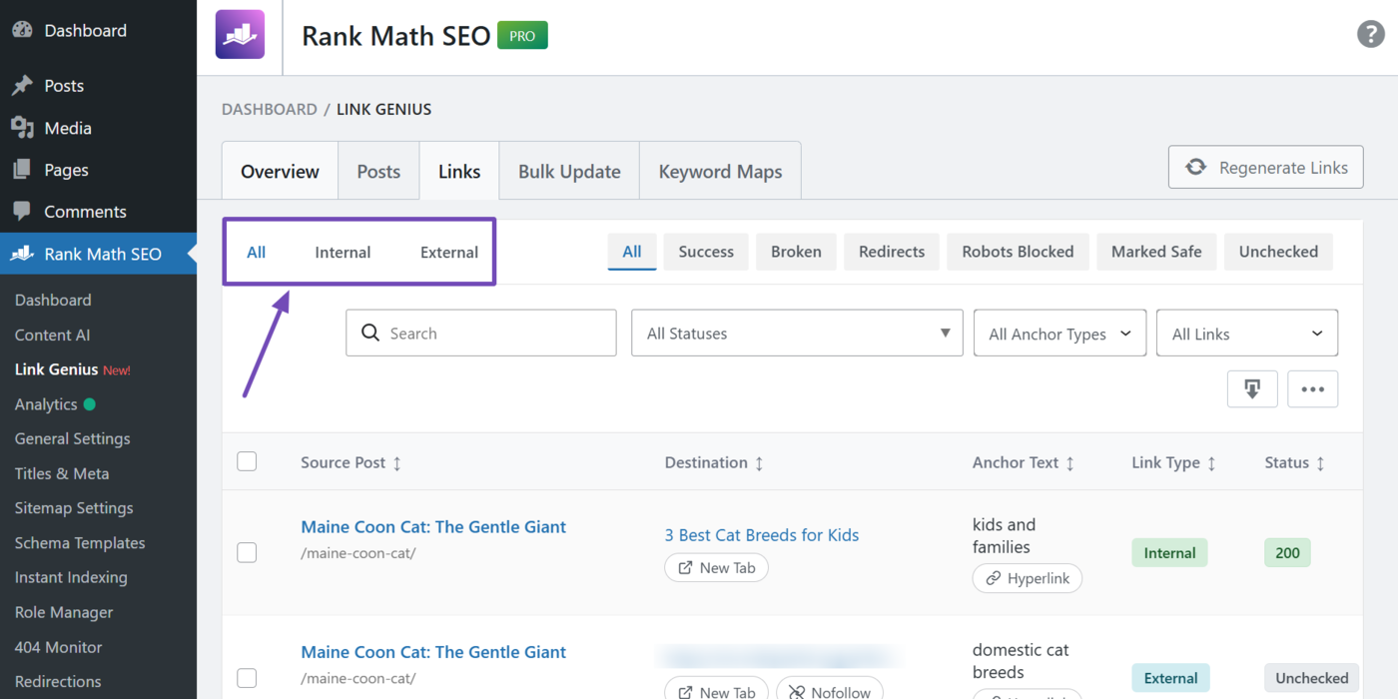Click the Hyperlink badge under kids and families

pyautogui.click(x=1027, y=578)
